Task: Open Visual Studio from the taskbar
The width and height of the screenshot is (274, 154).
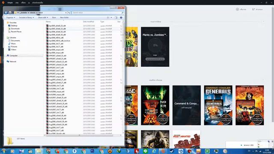Action: point(21,151)
